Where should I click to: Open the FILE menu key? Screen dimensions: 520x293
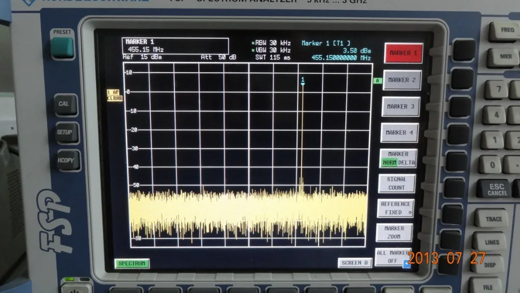click(487, 286)
